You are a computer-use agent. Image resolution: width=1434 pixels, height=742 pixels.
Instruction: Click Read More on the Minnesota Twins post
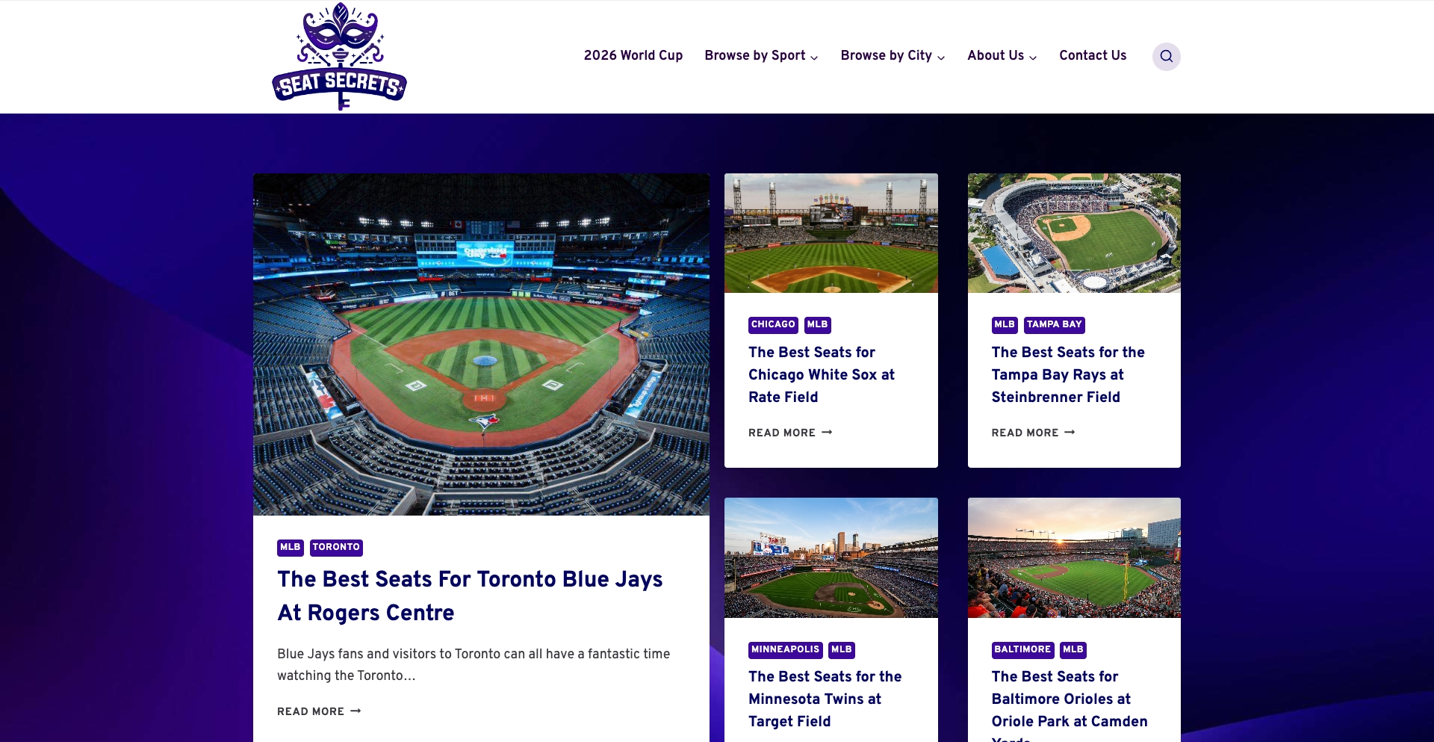pyautogui.click(x=780, y=740)
